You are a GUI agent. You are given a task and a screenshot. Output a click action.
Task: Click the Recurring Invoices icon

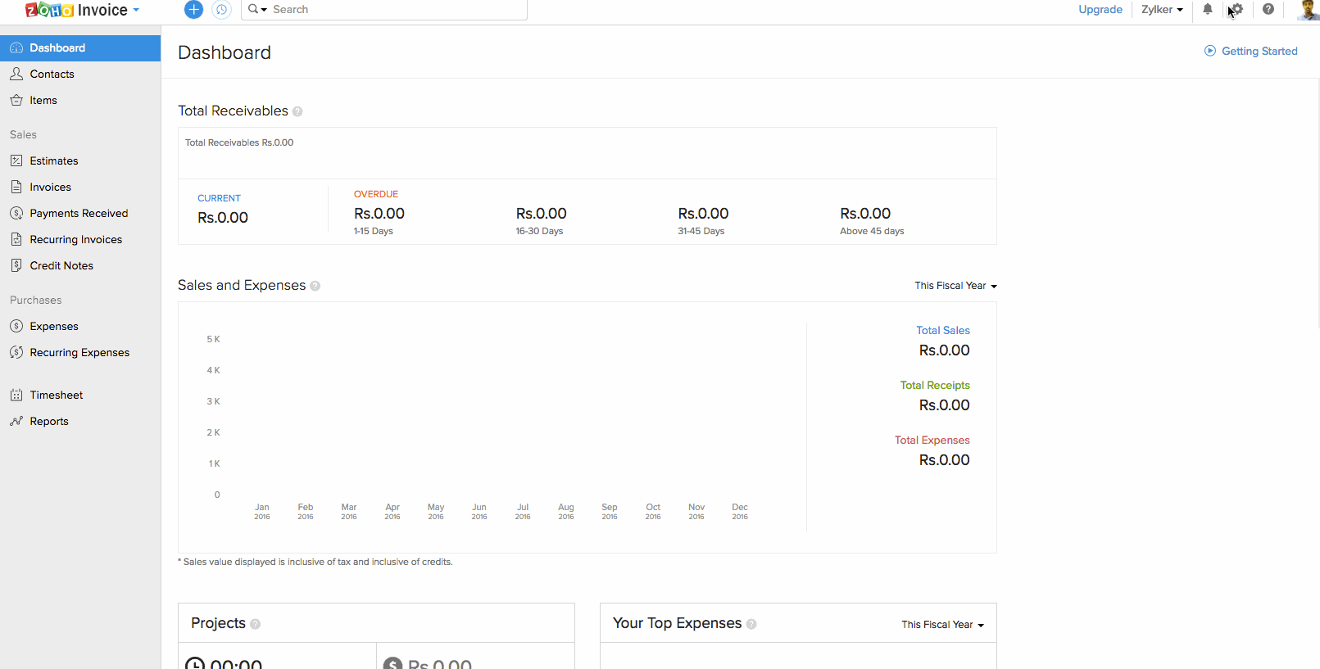pyautogui.click(x=16, y=239)
